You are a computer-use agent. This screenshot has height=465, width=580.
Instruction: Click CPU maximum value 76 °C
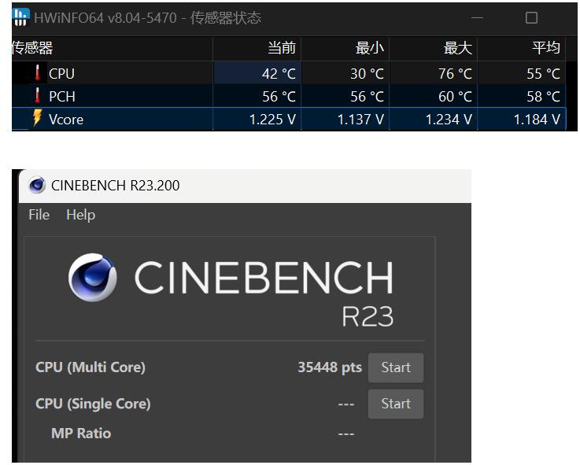(455, 74)
